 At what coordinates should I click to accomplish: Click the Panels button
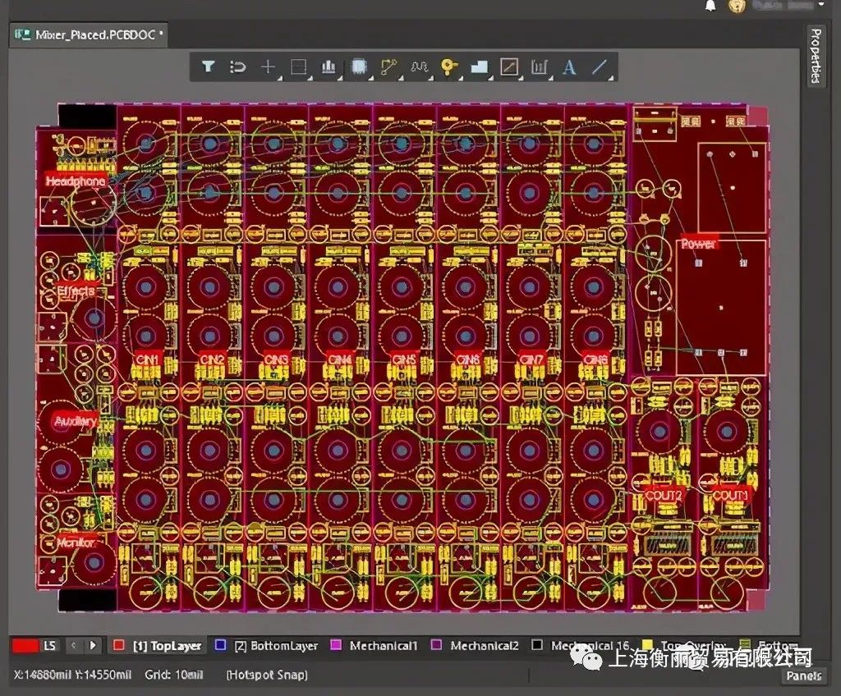tap(802, 675)
